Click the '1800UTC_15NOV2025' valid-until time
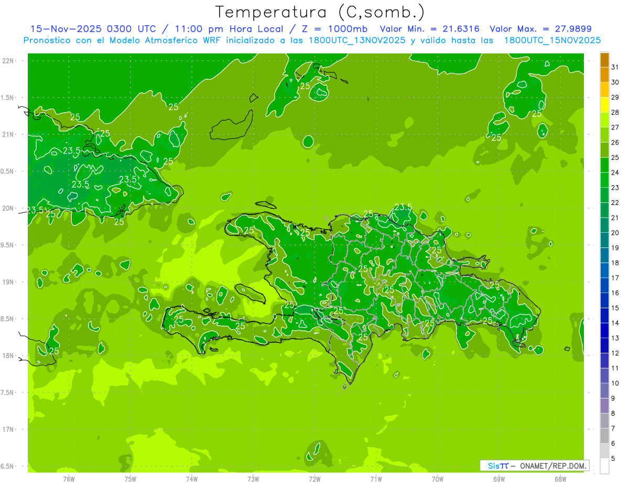The width and height of the screenshot is (629, 486). point(552,40)
